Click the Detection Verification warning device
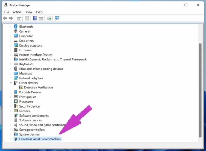Image resolution: width=206 pixels, height=151 pixels. point(38,88)
